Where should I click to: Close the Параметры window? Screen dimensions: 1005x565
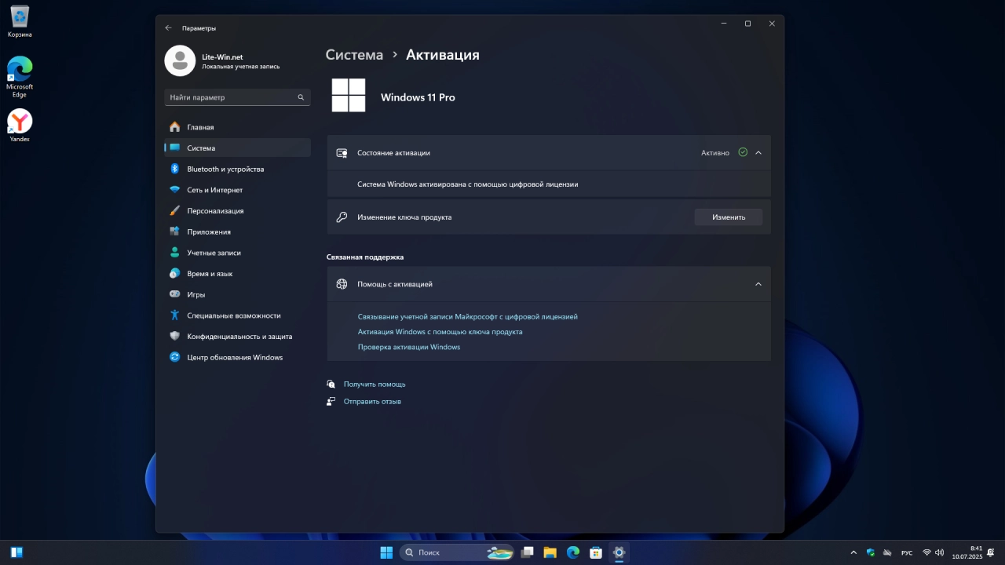[772, 24]
